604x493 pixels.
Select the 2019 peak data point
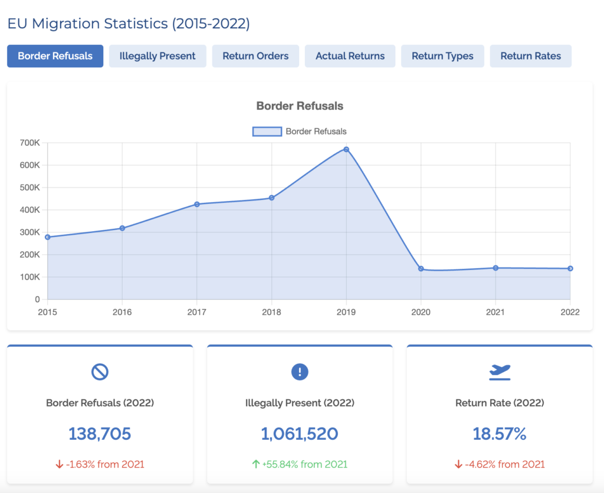coord(346,149)
